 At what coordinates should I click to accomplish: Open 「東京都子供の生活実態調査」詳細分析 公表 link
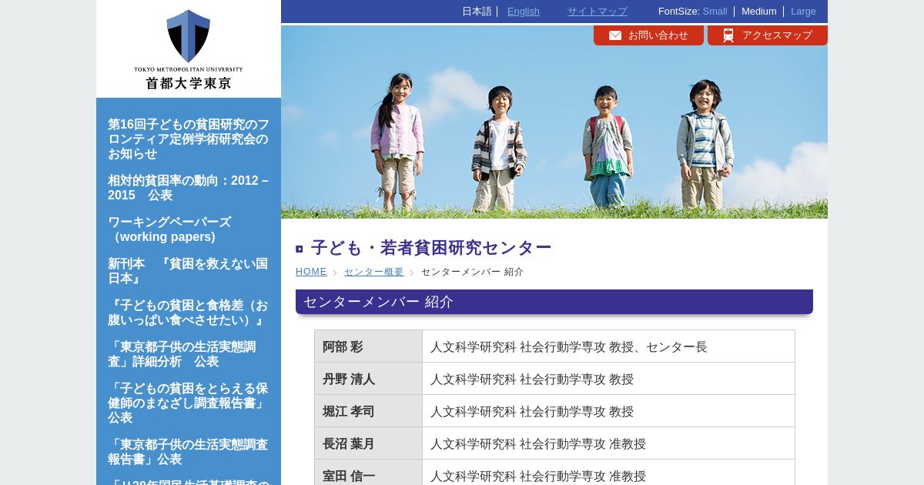(182, 354)
